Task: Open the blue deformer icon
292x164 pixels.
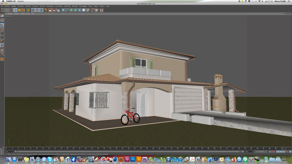Action: click(80, 10)
